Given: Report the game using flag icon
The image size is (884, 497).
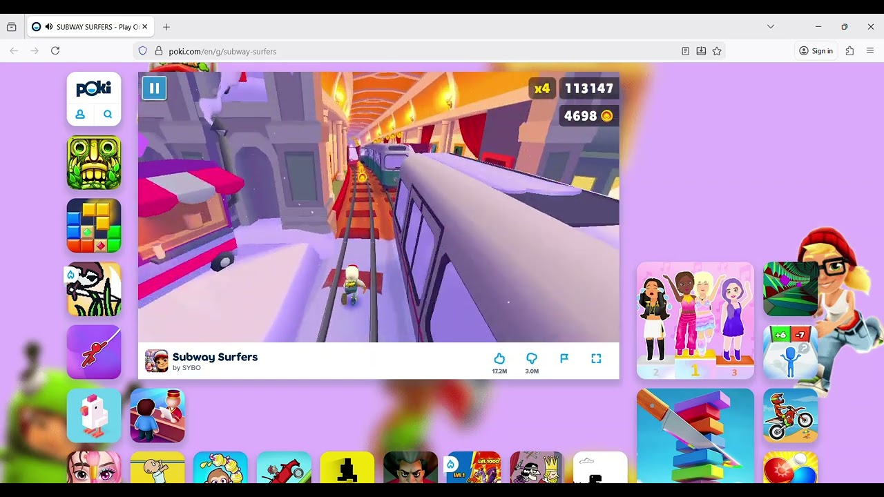Looking at the screenshot, I should click(564, 358).
